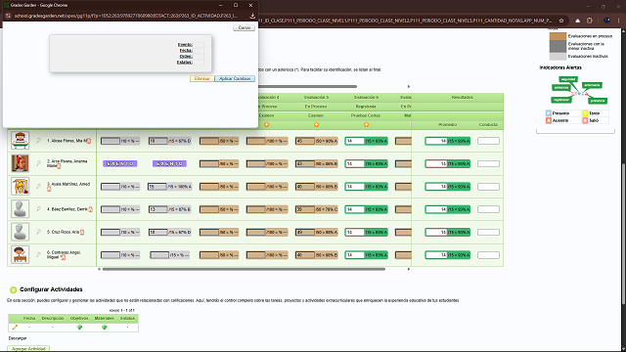Image resolution: width=626 pixels, height=352 pixels.
Task: Click the Salió legend indicator
Action: click(x=585, y=120)
